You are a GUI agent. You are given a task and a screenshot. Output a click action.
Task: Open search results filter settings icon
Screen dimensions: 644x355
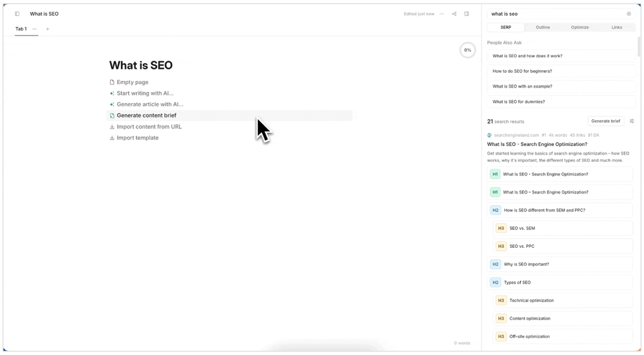coord(632,121)
